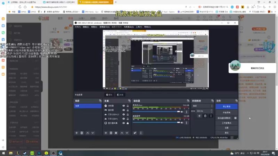Screen dimensions: 278x156
Task: Click the start recording button
Action: pos(227,112)
